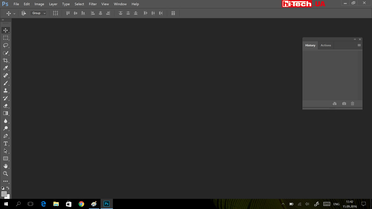Create new snapshot with camera button
The image size is (372, 209).
(x=344, y=104)
